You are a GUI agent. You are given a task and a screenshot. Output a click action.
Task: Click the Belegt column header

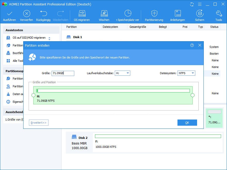[x=163, y=27]
